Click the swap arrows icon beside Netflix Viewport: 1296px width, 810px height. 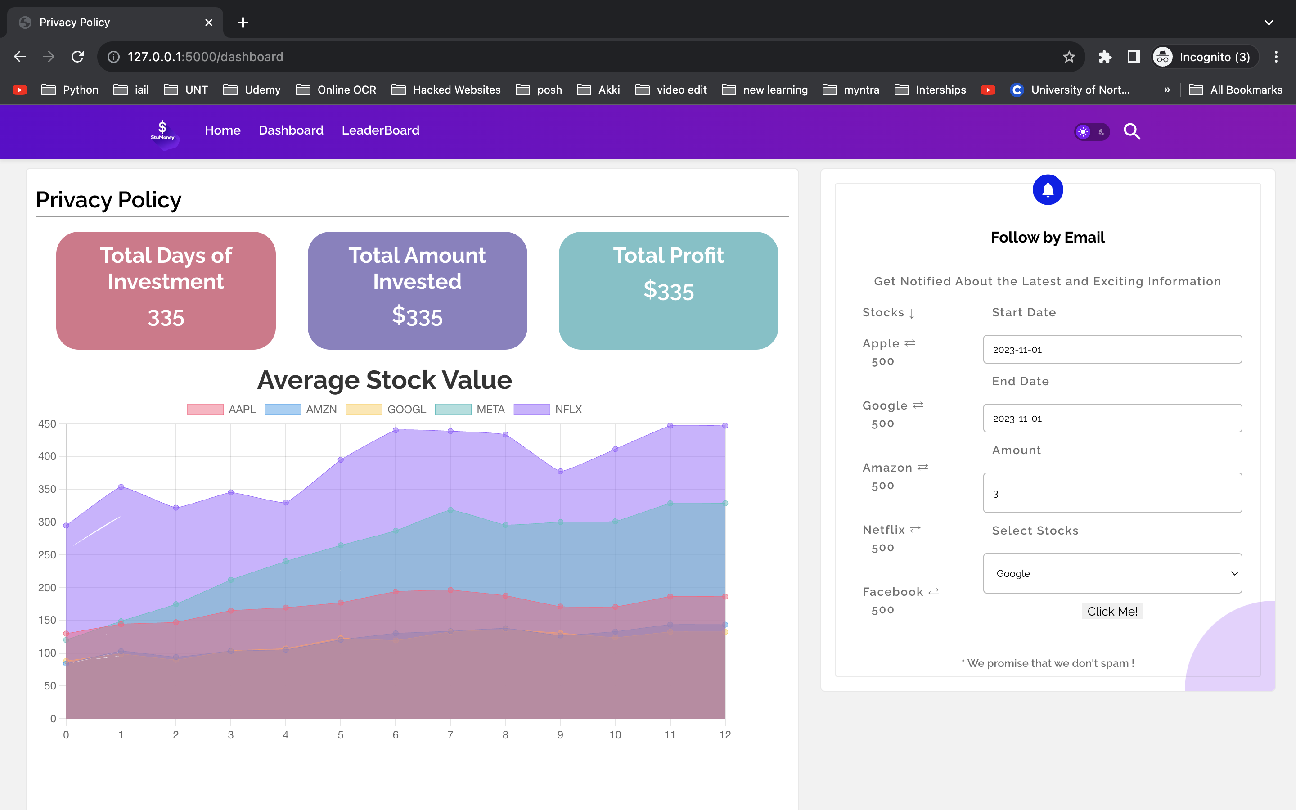pos(915,529)
